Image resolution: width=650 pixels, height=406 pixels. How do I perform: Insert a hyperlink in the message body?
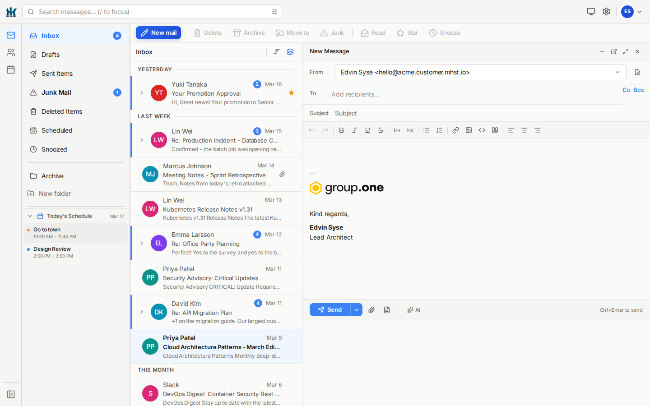click(x=455, y=130)
